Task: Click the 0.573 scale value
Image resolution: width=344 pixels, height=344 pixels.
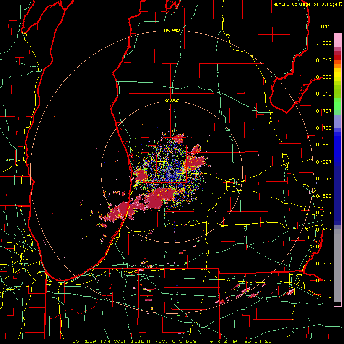Action: pos(324,179)
